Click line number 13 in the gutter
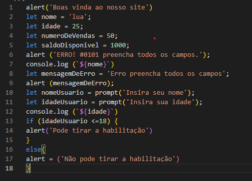Image resolution: width=252 pixels, height=181 pixels. pyautogui.click(x=9, y=121)
